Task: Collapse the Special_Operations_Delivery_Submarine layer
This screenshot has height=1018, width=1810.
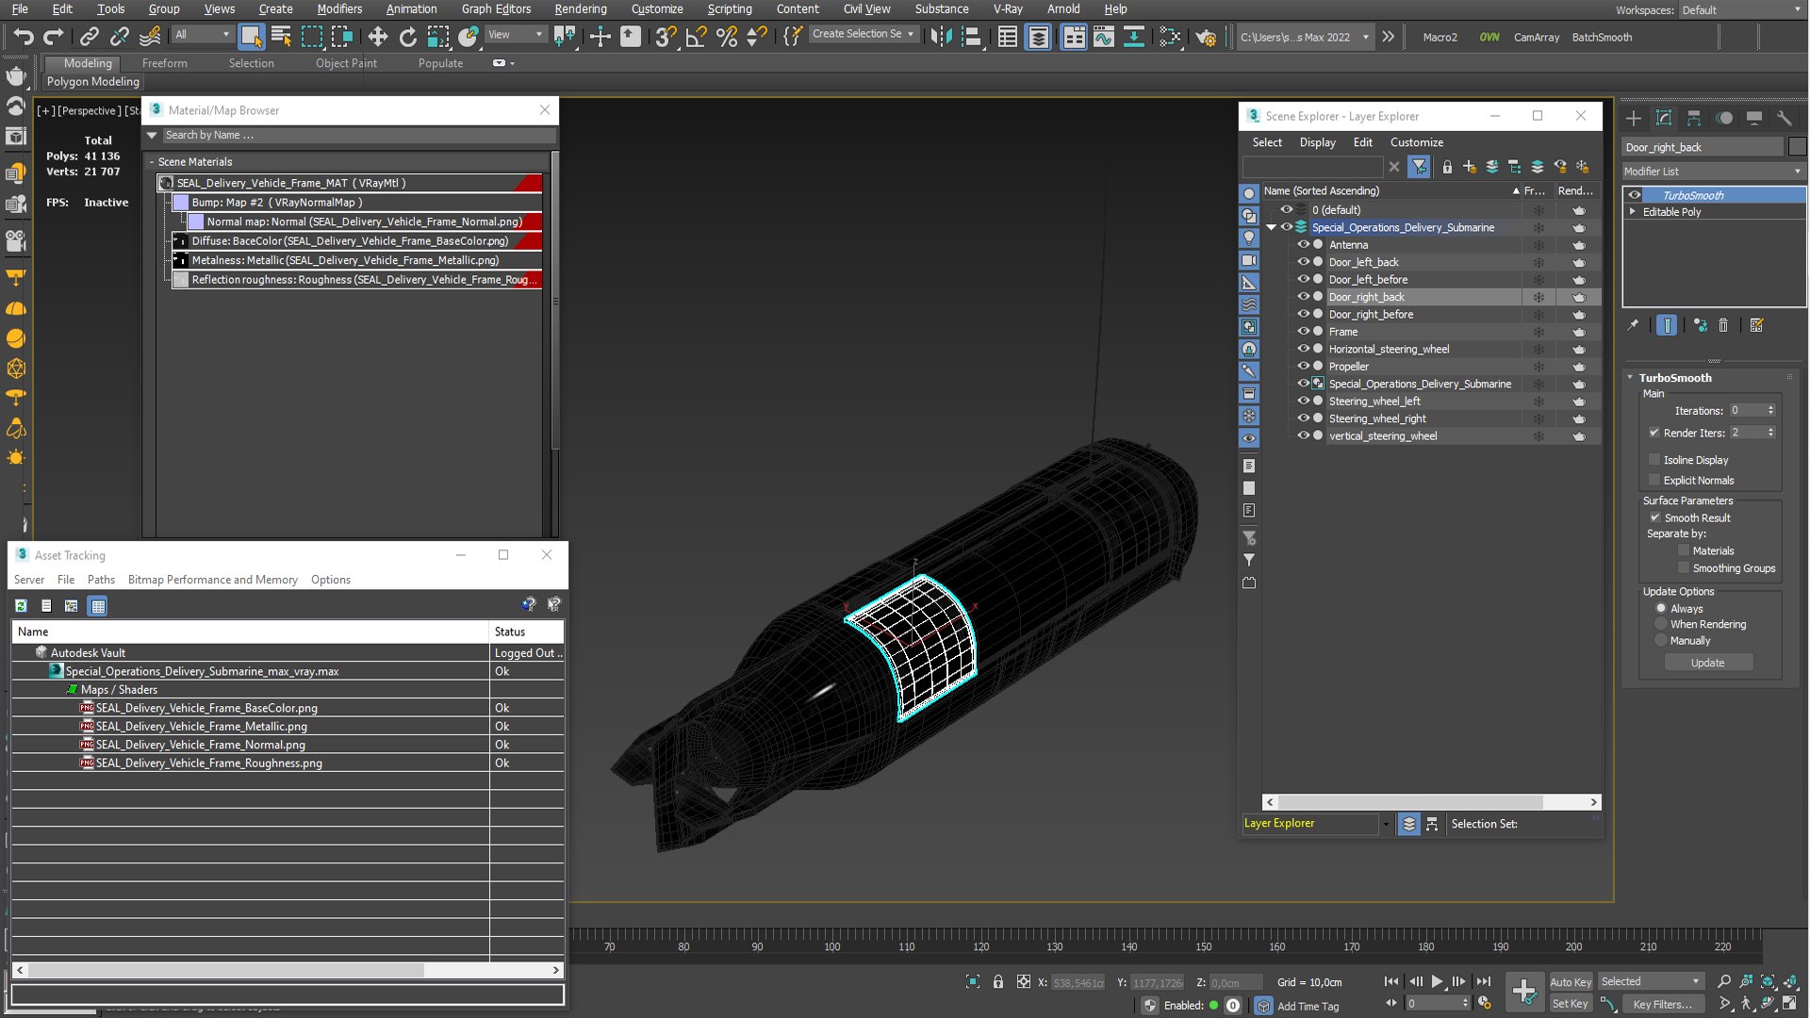Action: (1271, 227)
